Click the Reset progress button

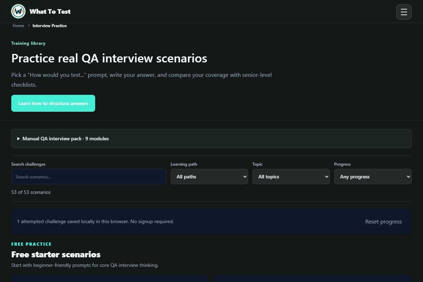(x=384, y=222)
